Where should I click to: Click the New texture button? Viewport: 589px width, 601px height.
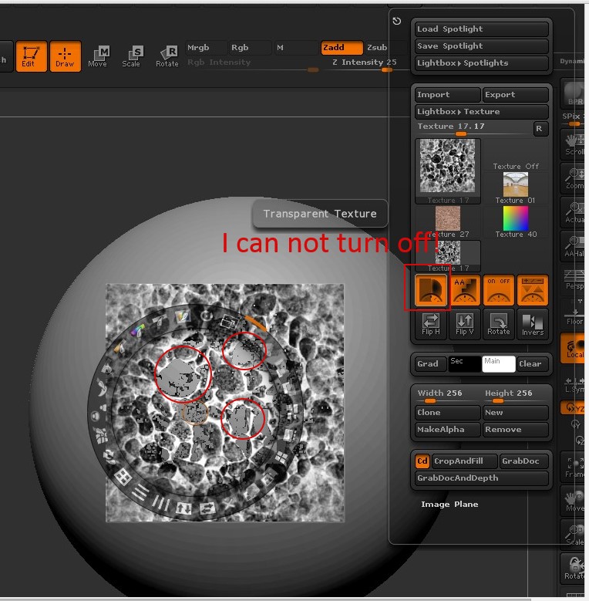pyautogui.click(x=516, y=413)
